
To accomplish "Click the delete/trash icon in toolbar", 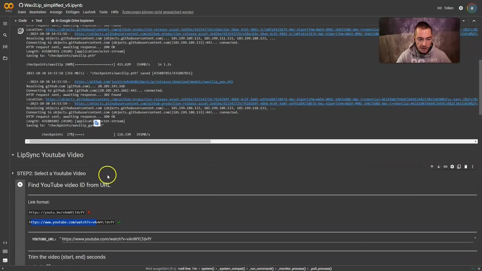I will point(466,167).
